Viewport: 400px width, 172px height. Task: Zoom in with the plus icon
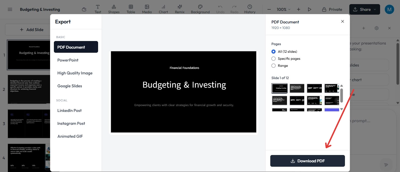click(x=298, y=9)
